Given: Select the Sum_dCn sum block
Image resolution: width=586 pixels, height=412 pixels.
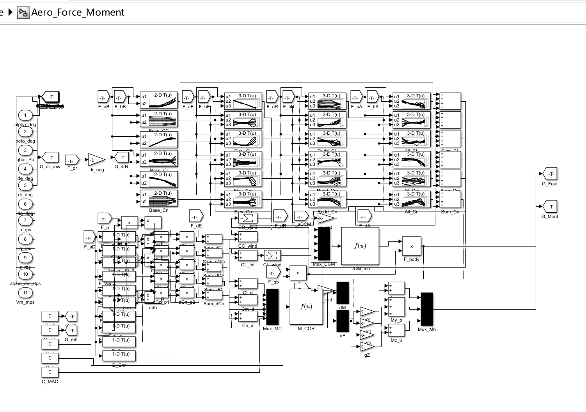Looking at the screenshot, I should coord(214,295).
